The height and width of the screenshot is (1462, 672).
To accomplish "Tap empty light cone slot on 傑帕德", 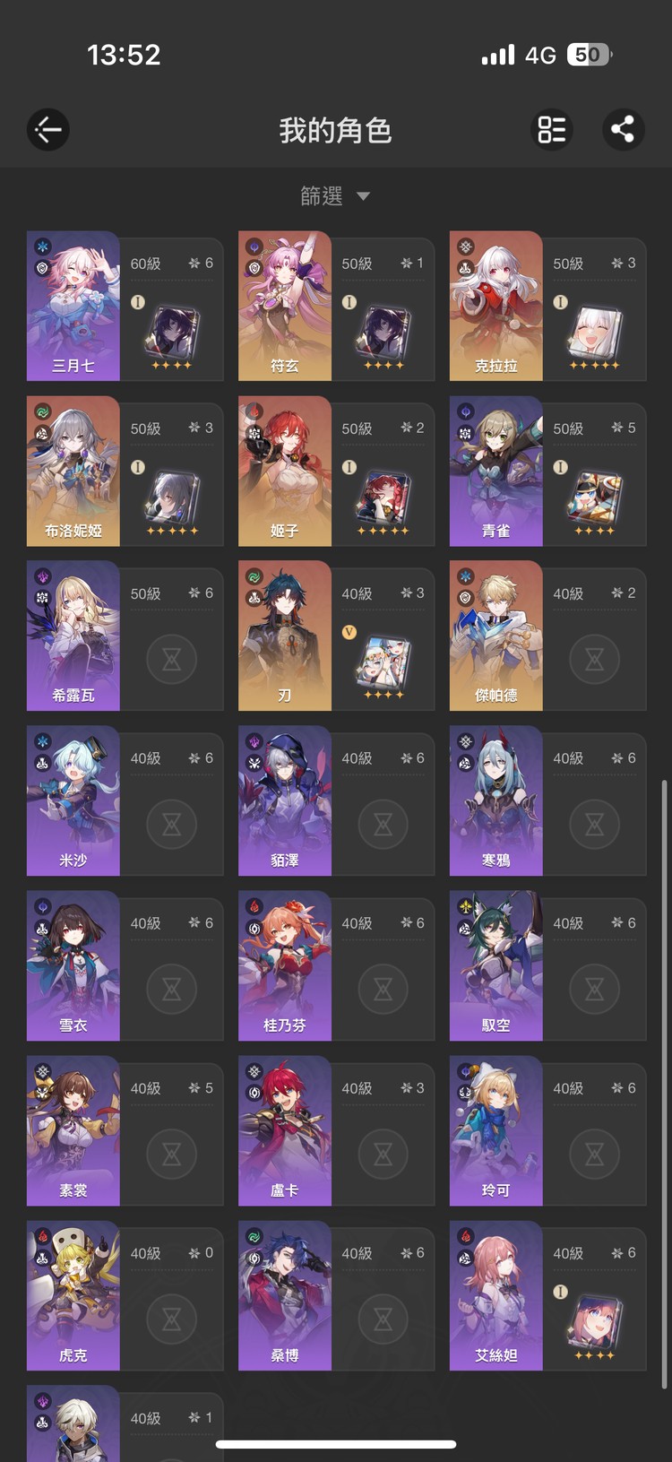I will (x=594, y=660).
